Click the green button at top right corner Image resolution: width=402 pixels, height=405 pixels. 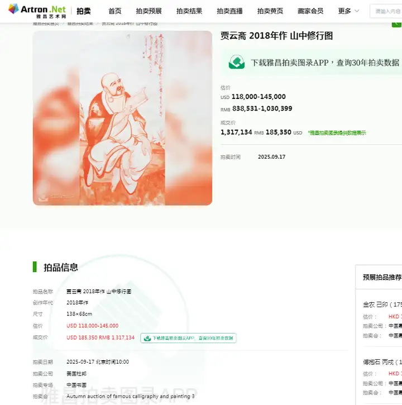[396, 25]
